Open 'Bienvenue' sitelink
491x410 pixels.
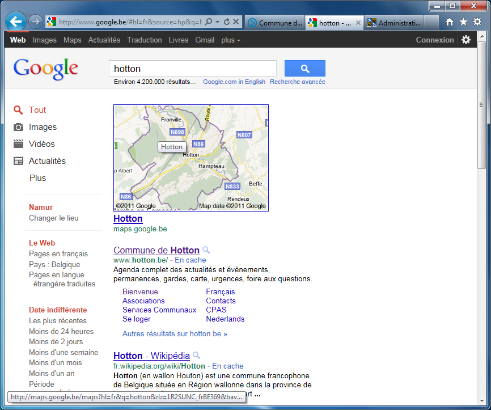coord(140,291)
